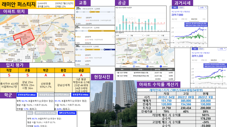
Task: Click the 1,000세대↑ radius filter icon
Action: pyautogui.click(x=161, y=66)
